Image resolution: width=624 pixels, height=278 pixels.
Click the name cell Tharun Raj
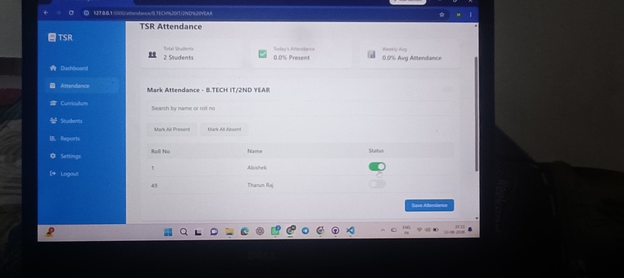click(x=260, y=185)
